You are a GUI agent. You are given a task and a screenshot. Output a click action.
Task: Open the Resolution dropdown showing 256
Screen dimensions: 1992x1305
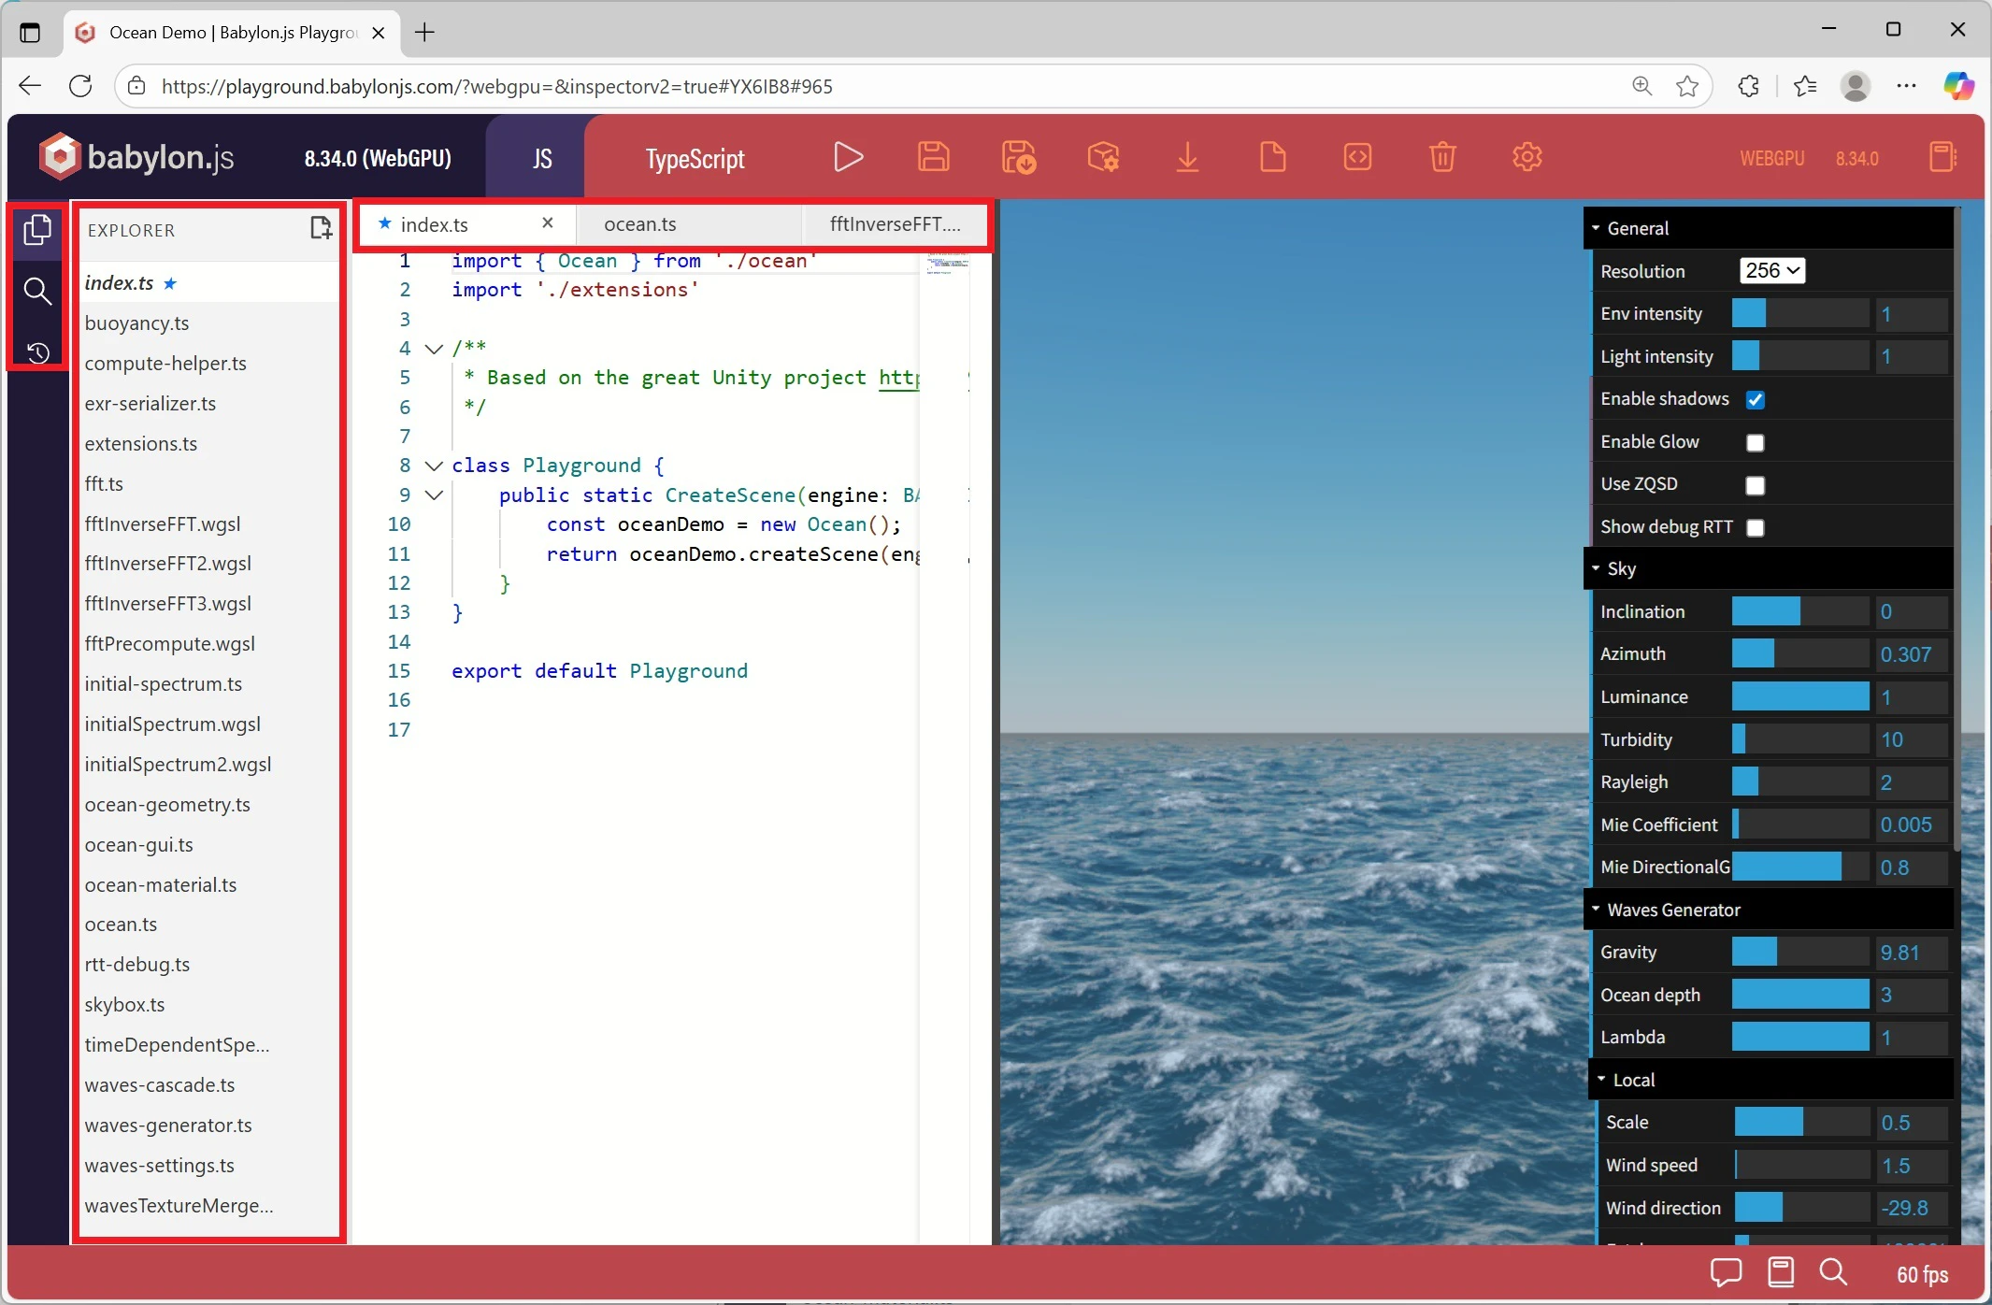point(1771,270)
